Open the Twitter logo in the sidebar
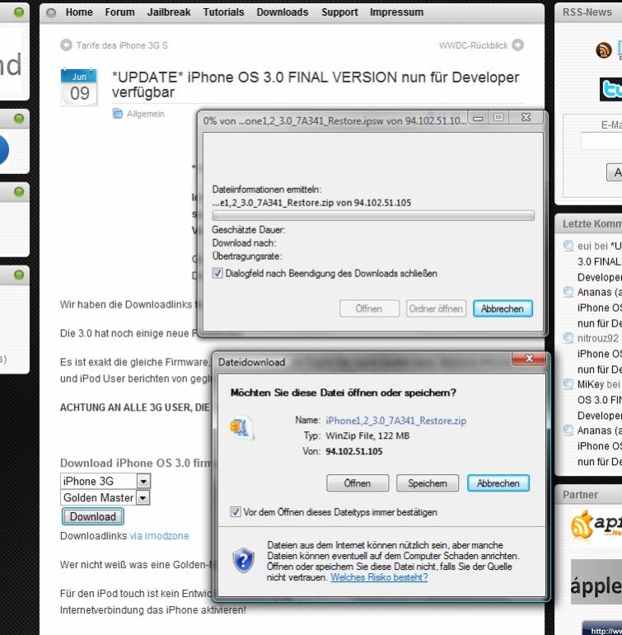Viewport: 622px width, 635px height. click(x=611, y=90)
